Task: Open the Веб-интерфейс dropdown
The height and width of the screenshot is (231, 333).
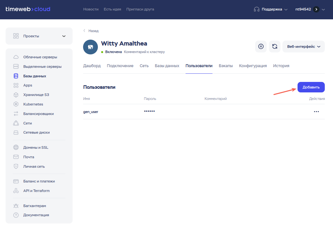Action: [303, 47]
